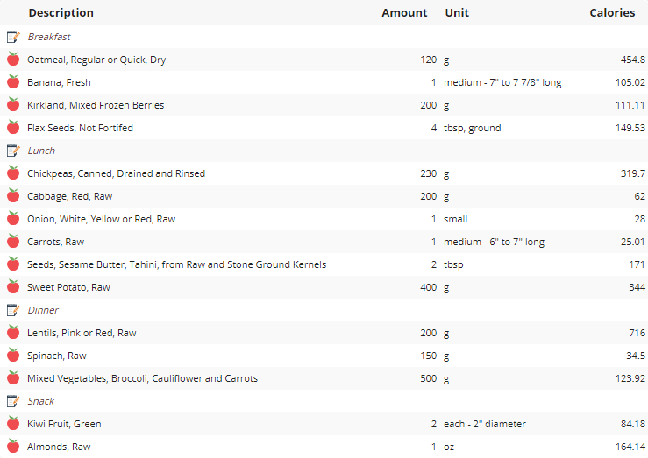The height and width of the screenshot is (458, 648).
Task: Click the Breakfast note icon
Action: click(x=13, y=37)
